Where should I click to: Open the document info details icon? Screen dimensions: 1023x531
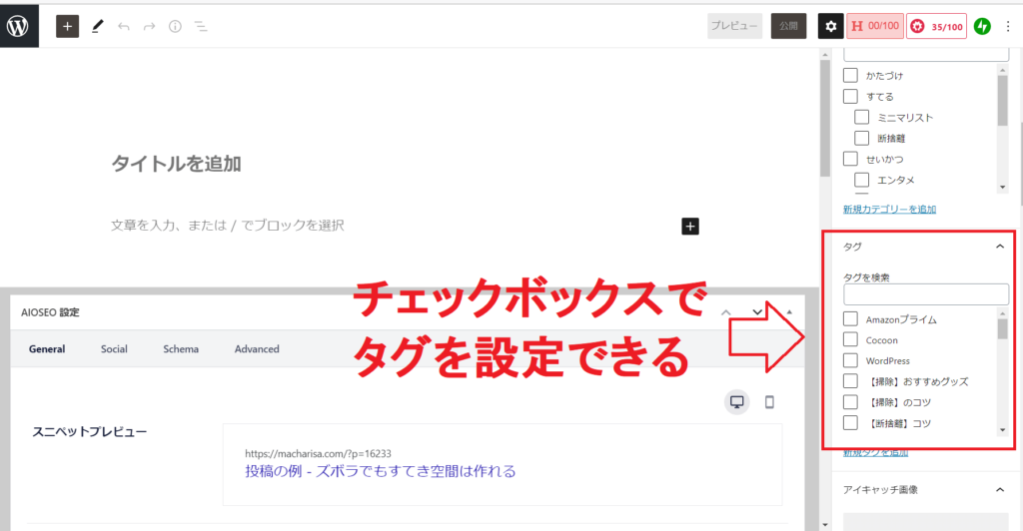175,27
